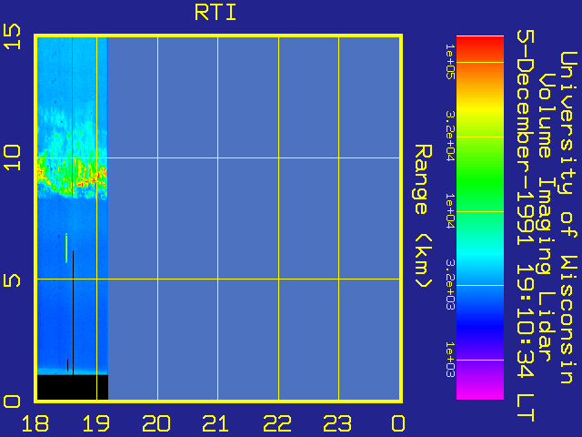
Task: Click the 1e+03 colorbar label
Action: click(x=450, y=360)
